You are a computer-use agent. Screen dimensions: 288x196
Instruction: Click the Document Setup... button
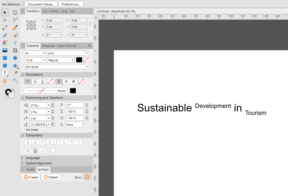point(41,4)
